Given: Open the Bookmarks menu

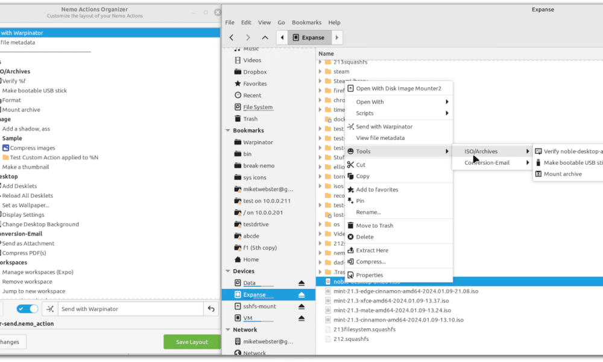Looking at the screenshot, I should tap(306, 22).
